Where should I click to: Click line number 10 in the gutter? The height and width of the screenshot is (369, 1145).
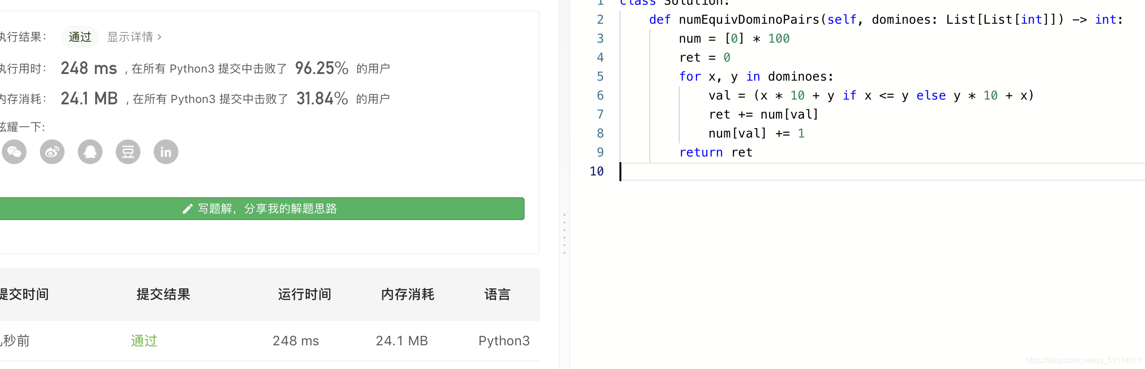[597, 171]
